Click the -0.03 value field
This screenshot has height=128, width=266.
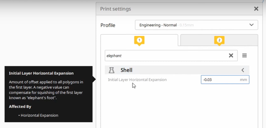pyautogui.click(x=225, y=79)
